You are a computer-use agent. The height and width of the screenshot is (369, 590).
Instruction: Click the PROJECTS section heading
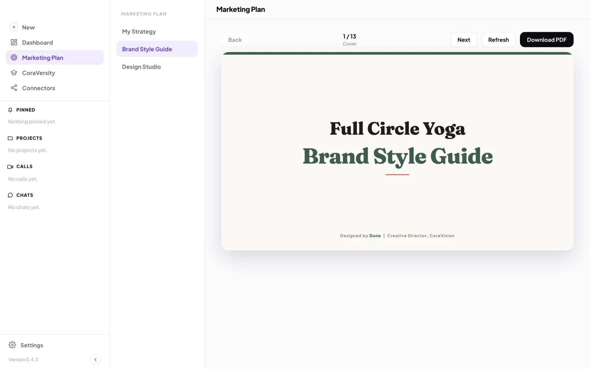click(x=29, y=138)
